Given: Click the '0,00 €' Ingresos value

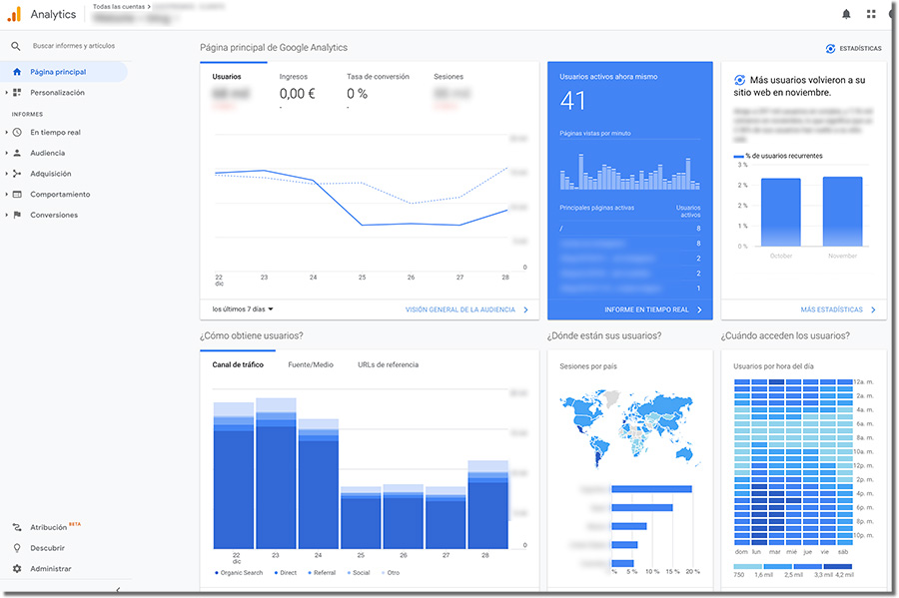Looking at the screenshot, I should (x=297, y=94).
